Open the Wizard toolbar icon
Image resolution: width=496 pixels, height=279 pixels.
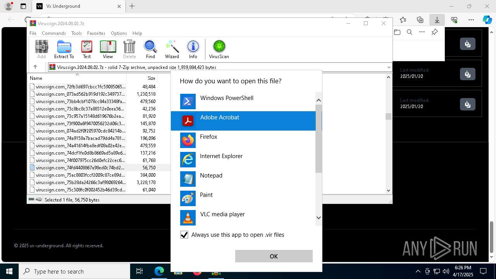172,49
